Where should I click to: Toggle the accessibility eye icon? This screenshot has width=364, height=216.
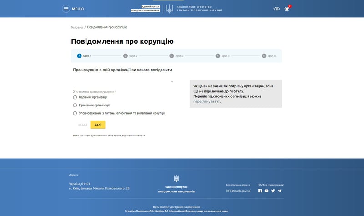[277, 9]
